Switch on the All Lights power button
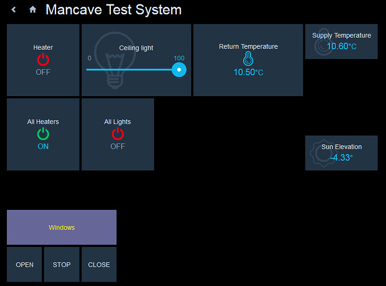 (x=118, y=134)
